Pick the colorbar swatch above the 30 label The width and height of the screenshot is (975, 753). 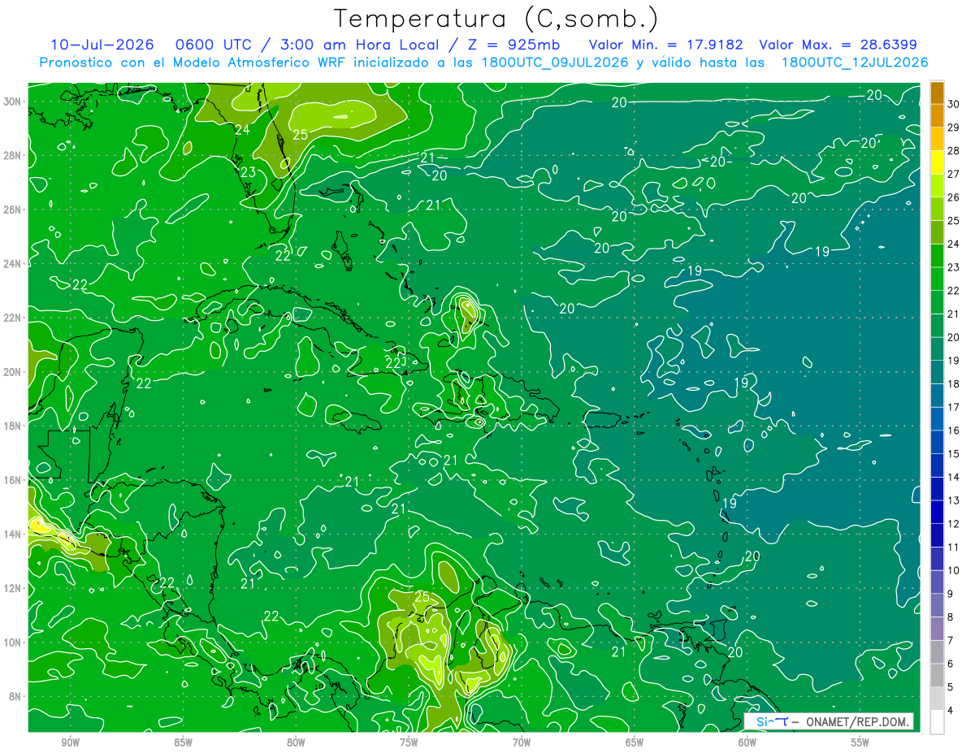click(x=937, y=93)
